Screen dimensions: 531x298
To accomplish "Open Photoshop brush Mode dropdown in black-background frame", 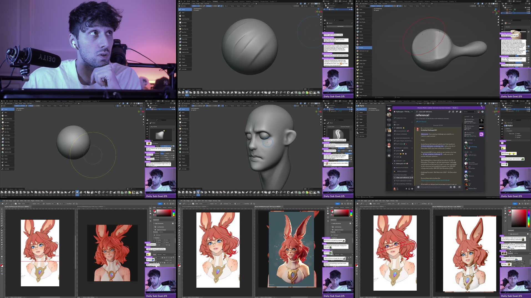I will [x=26, y=204].
